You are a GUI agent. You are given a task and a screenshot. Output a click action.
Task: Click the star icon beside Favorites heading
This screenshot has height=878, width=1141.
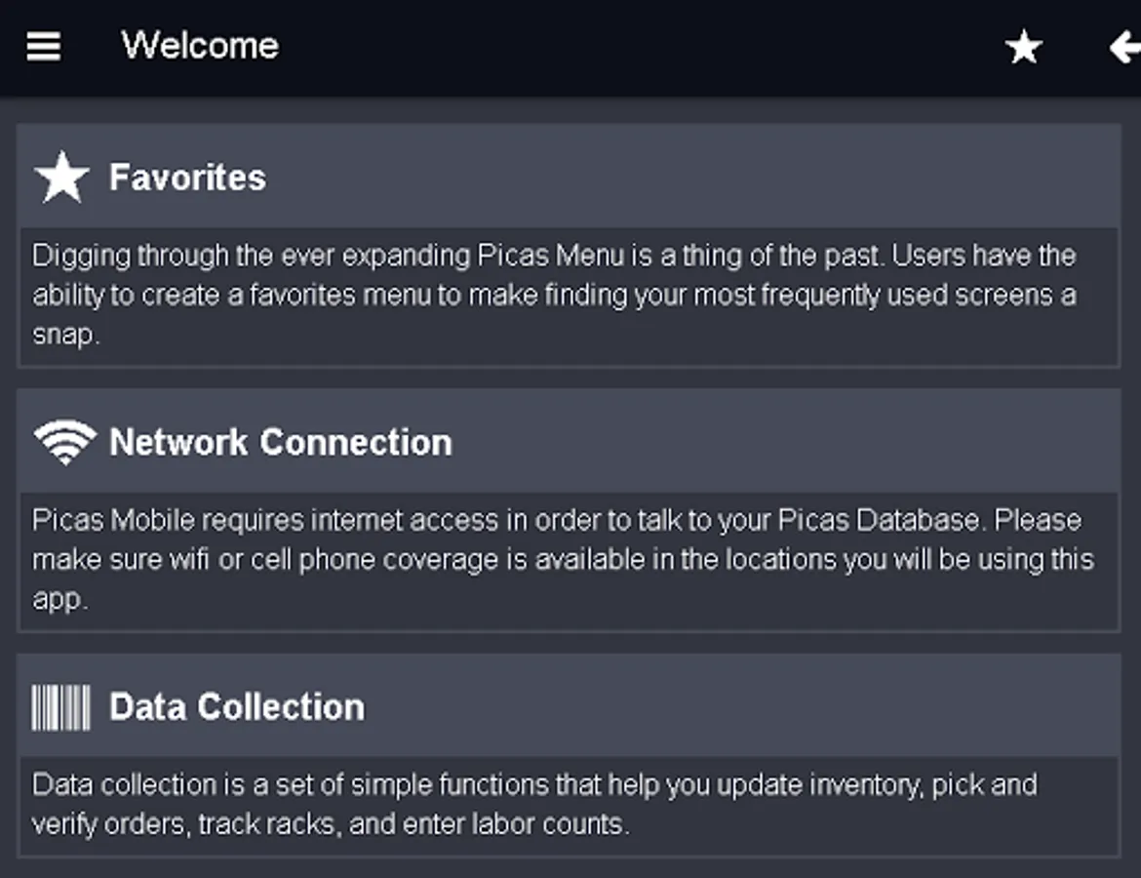(61, 178)
